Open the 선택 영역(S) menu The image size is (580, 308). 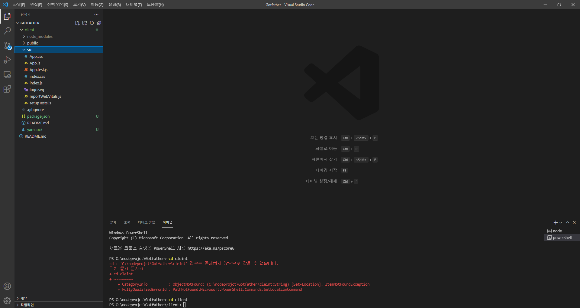(x=57, y=5)
